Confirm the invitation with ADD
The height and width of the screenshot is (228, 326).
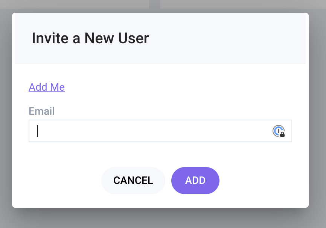point(195,181)
